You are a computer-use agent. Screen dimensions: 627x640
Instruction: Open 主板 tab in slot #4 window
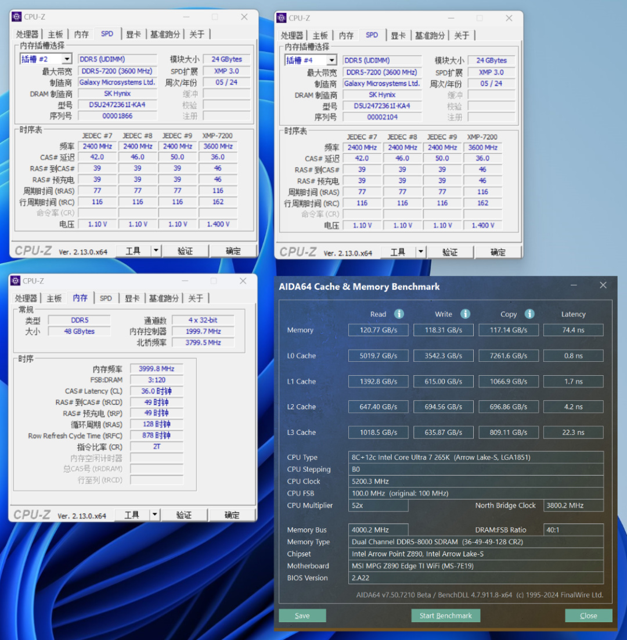(x=320, y=35)
